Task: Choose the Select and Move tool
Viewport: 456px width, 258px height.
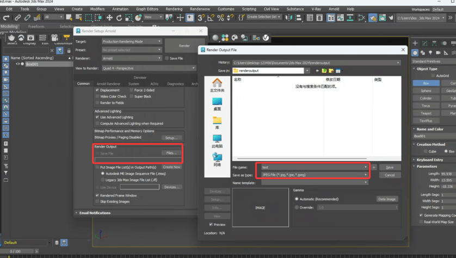Action: [109, 18]
